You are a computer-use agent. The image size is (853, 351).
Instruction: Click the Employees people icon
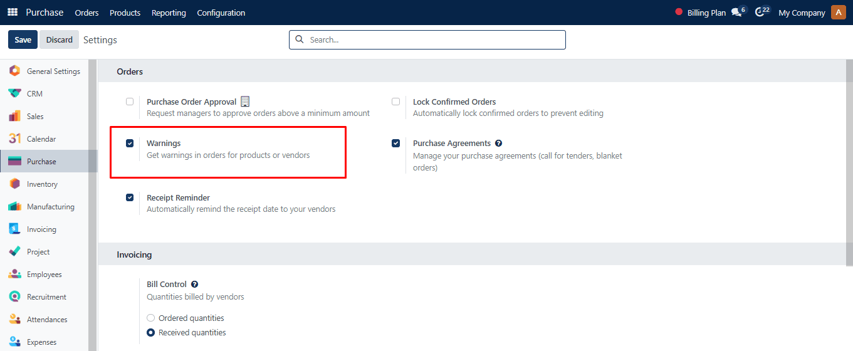(x=14, y=274)
